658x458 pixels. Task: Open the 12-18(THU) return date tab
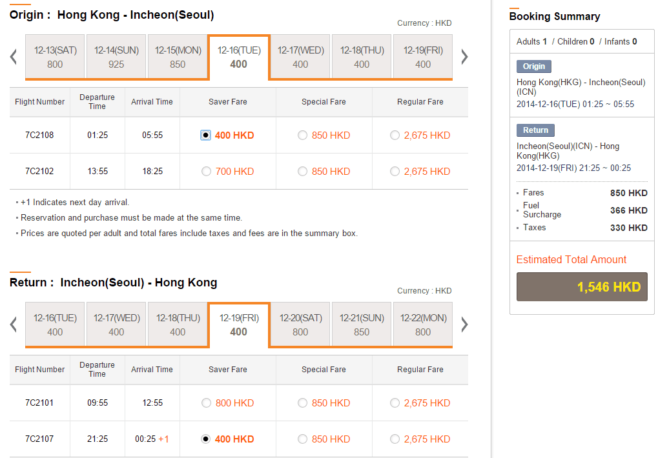coord(178,324)
